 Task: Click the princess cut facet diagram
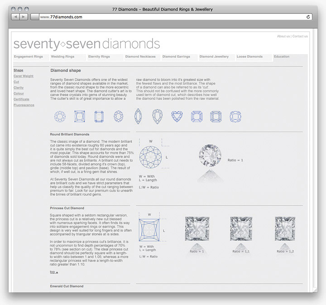click(149, 230)
